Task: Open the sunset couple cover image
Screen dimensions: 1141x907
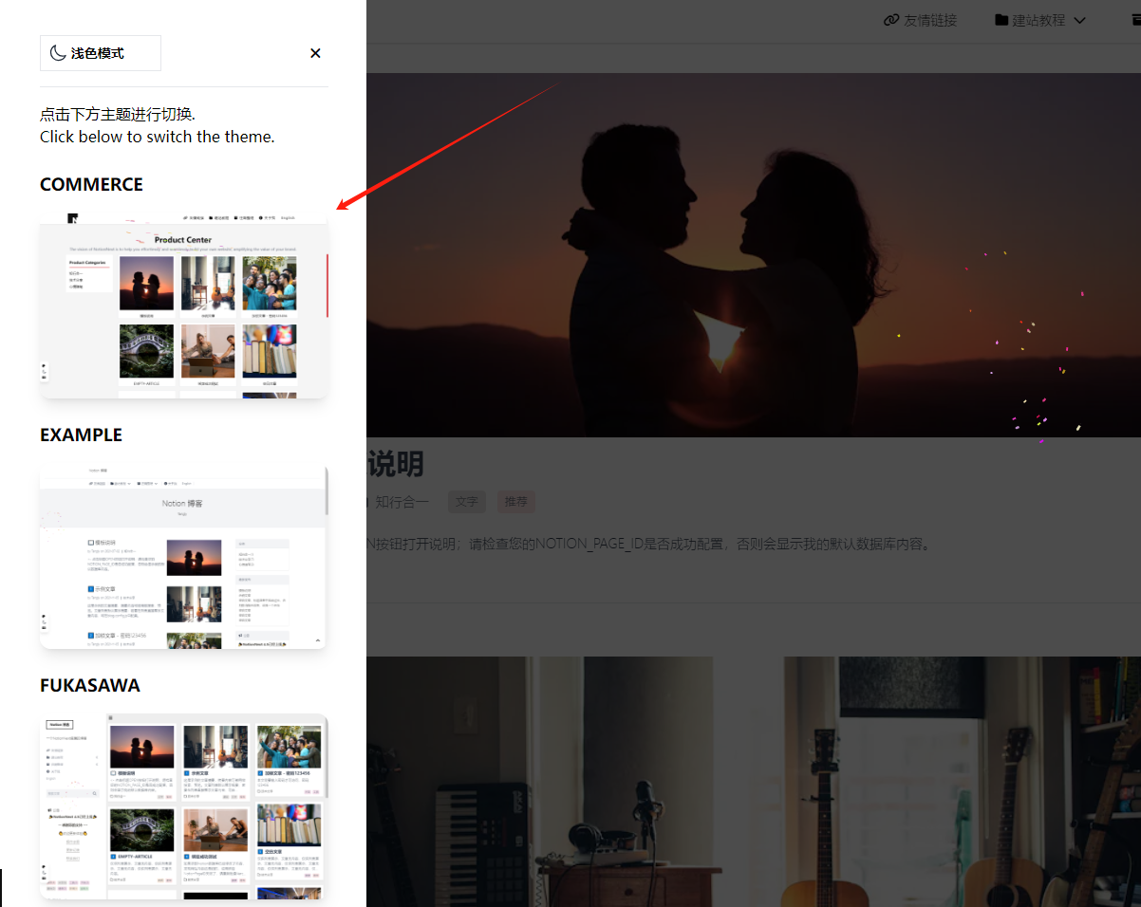Action: click(754, 255)
